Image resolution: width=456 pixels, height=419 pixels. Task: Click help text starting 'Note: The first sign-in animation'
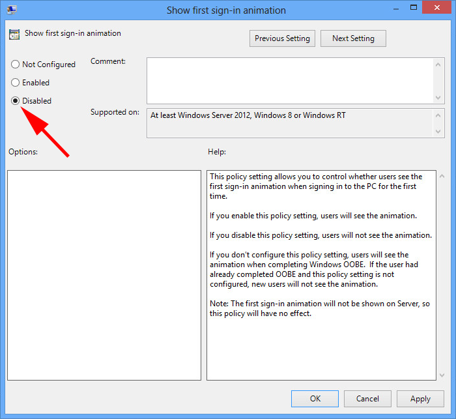[320, 308]
